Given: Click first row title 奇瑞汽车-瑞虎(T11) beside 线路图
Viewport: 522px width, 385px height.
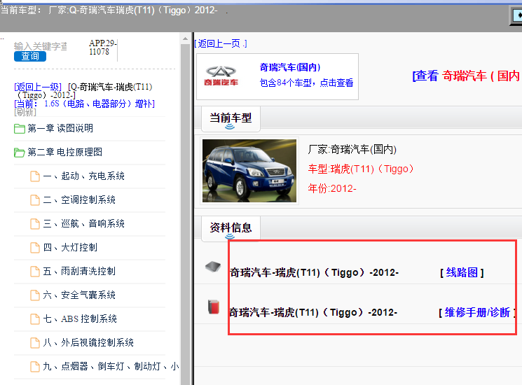Looking at the screenshot, I should [315, 272].
